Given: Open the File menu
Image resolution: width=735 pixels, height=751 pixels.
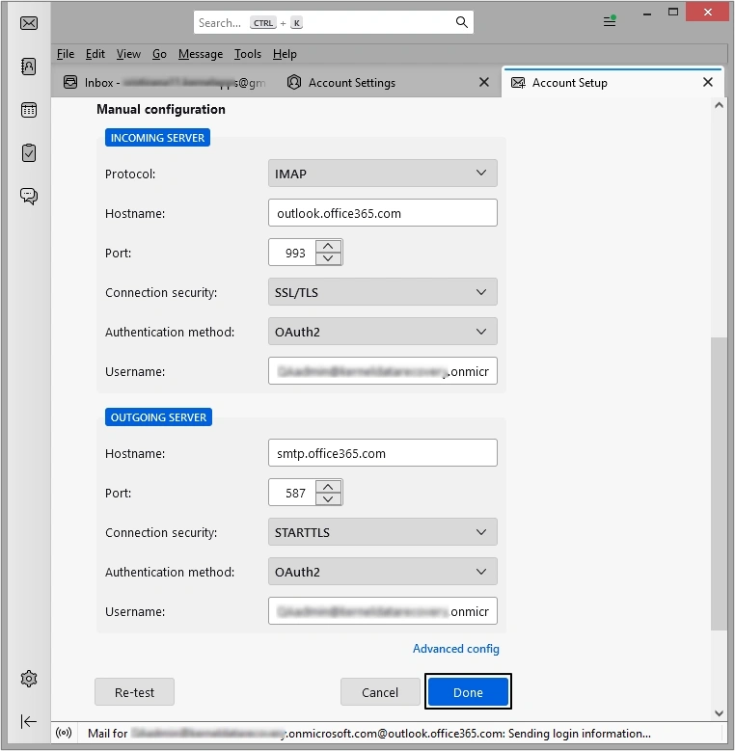Looking at the screenshot, I should 66,54.
